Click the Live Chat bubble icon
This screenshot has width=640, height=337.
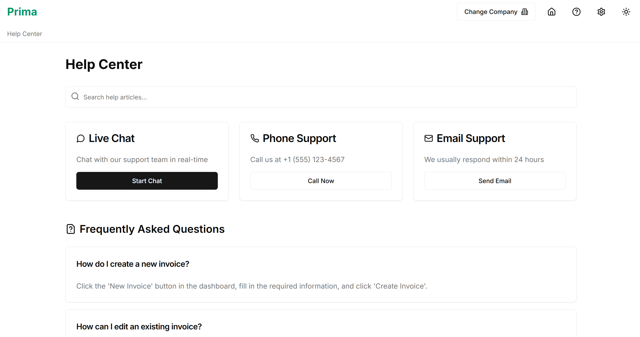tap(80, 138)
